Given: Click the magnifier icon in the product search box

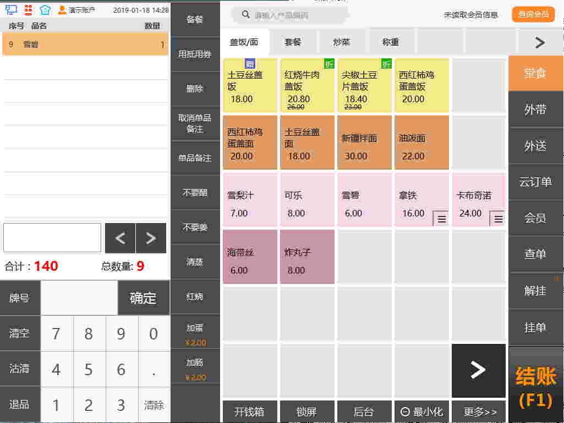Looking at the screenshot, I should click(x=246, y=15).
